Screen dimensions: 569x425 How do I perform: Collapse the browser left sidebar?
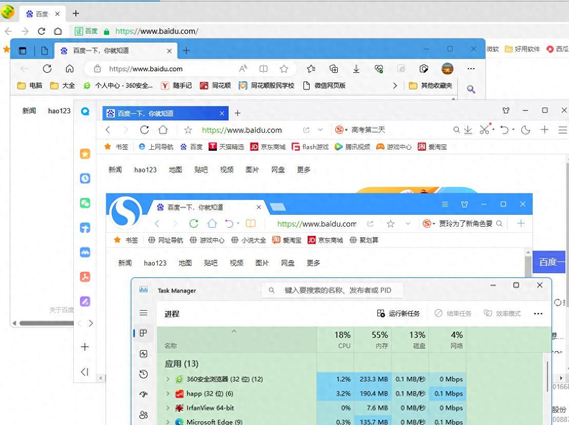85,372
